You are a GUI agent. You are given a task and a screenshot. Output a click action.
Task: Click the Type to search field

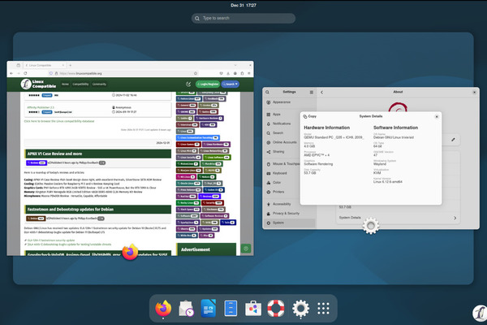(x=243, y=19)
